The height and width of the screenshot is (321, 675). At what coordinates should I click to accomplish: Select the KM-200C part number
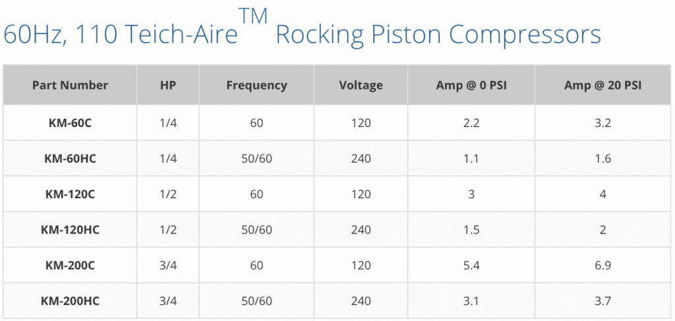click(70, 265)
